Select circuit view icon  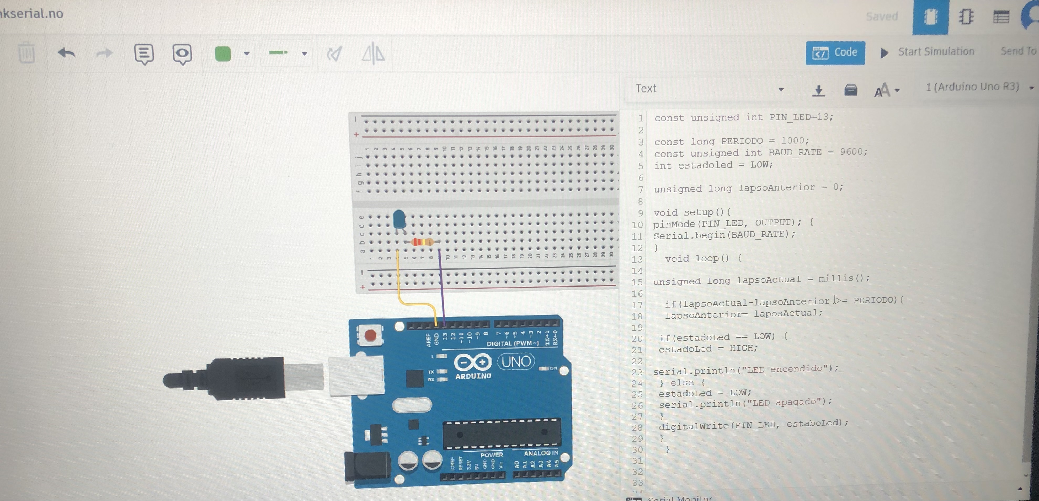click(x=930, y=17)
